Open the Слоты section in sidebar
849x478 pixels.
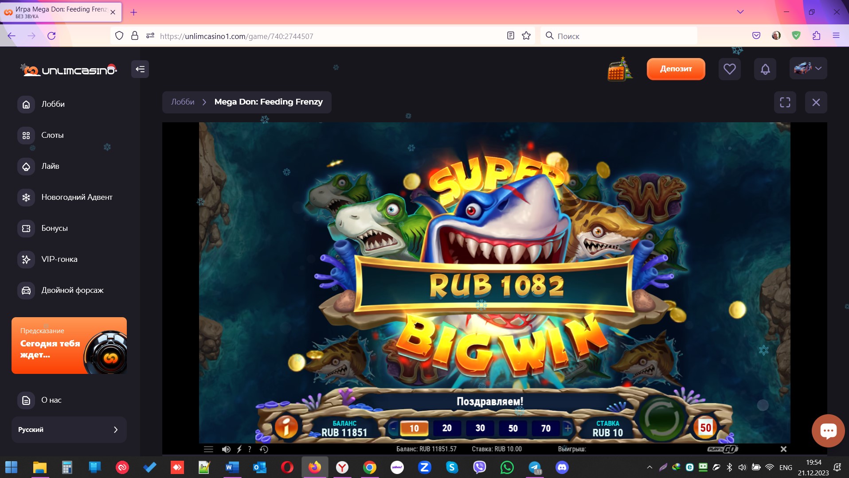pyautogui.click(x=52, y=135)
